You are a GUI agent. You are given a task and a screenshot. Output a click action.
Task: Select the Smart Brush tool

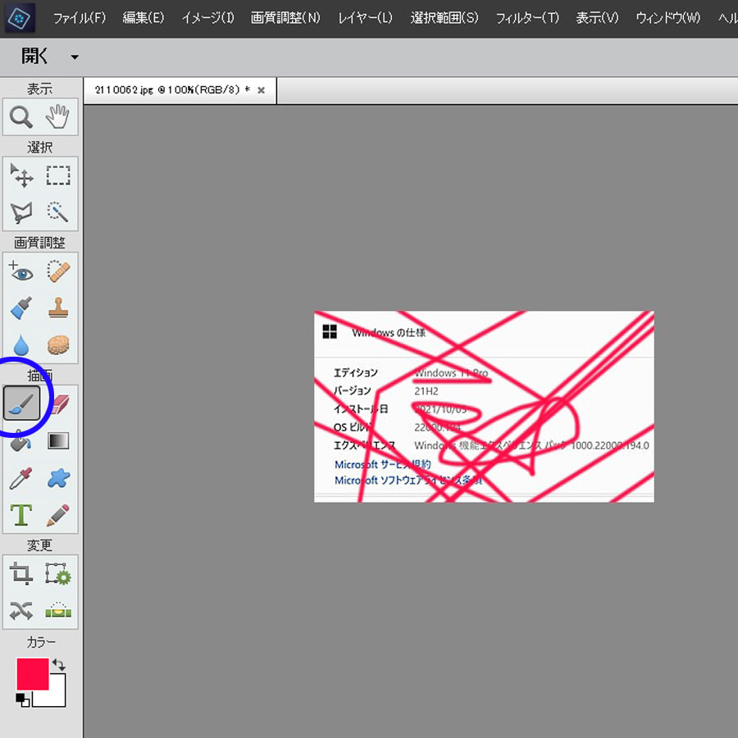pos(21,308)
